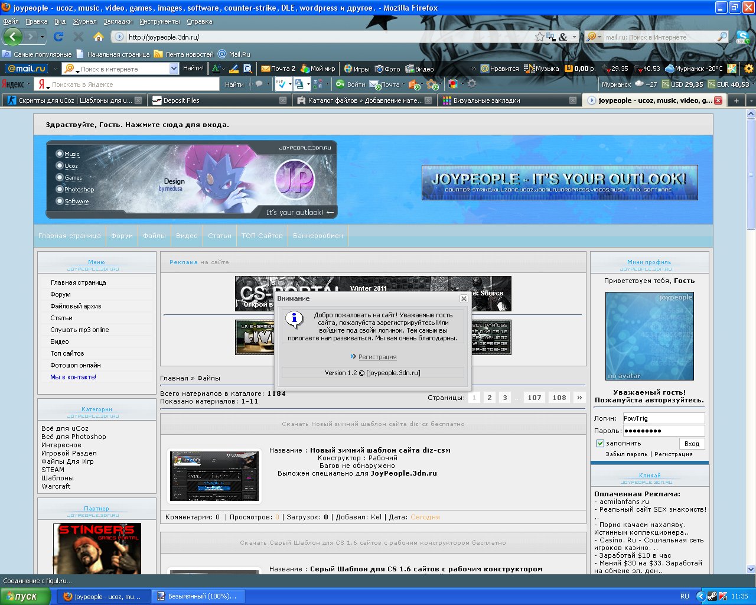Screen dimensions: 756x605
Task: Open the Mail.ru toolbar settings gear
Action: pyautogui.click(x=749, y=69)
